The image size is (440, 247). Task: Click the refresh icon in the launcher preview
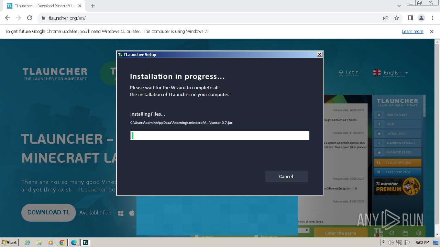click(392, 233)
